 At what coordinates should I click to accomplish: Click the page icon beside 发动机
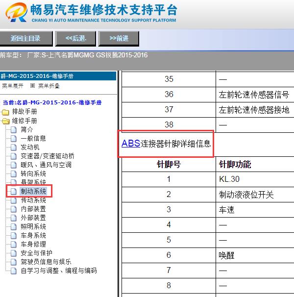coord(13,147)
